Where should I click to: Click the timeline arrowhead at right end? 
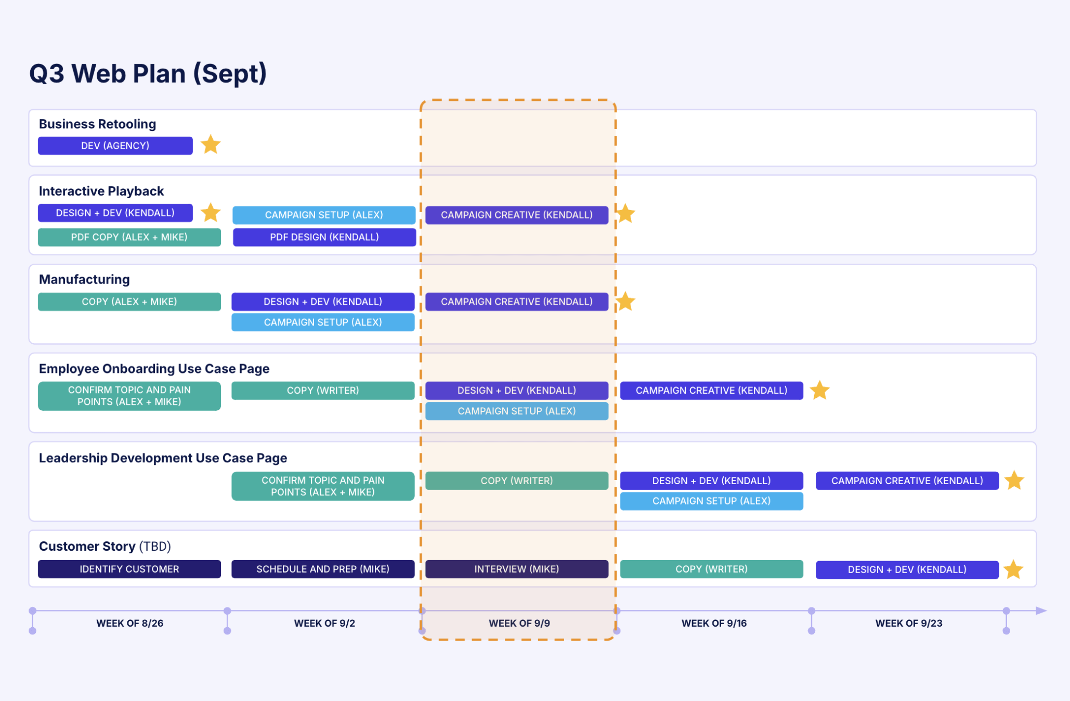[x=1040, y=611]
